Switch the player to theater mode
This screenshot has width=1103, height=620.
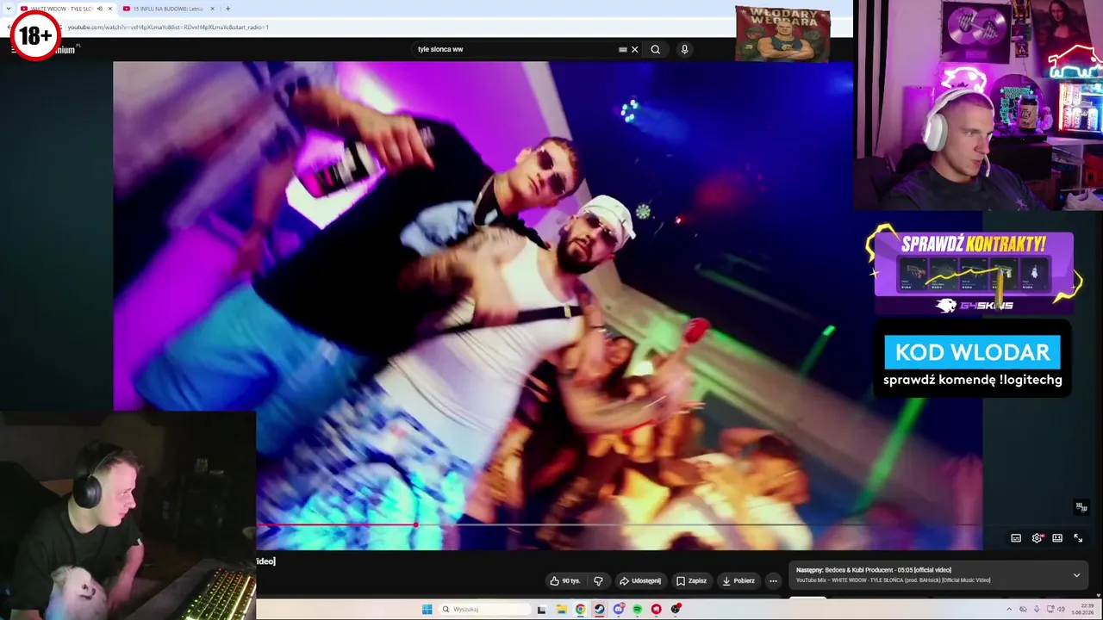(1057, 538)
